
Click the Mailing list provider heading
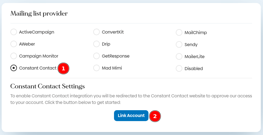[39, 13]
